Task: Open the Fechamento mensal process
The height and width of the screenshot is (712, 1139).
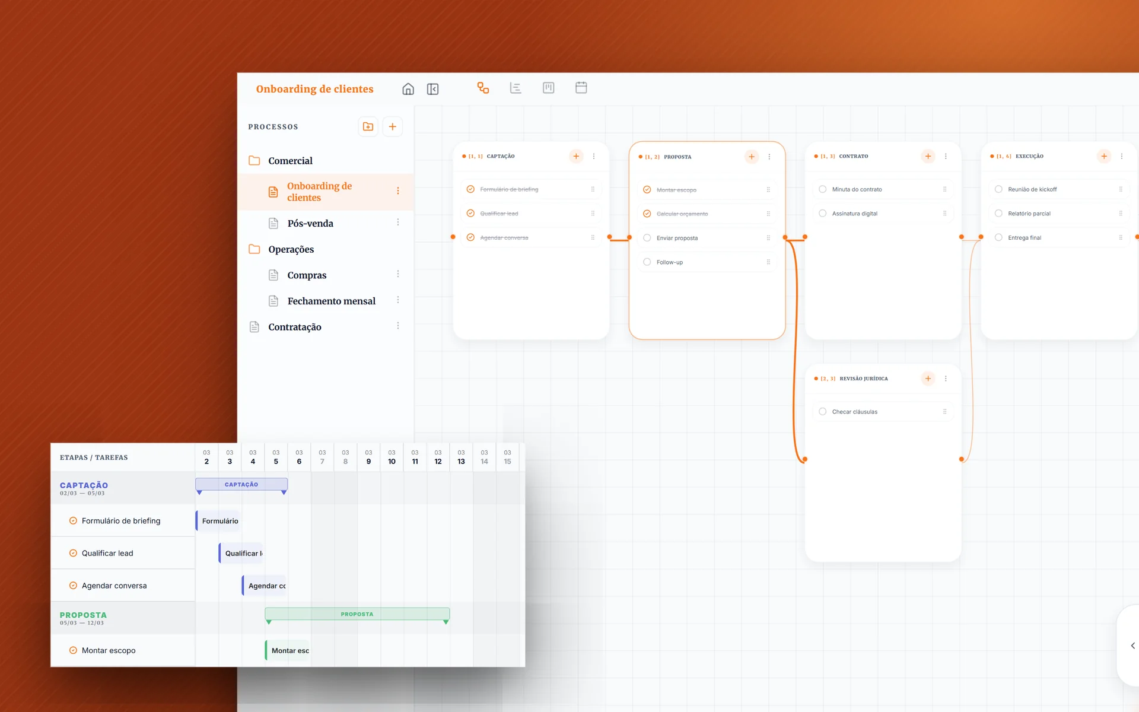Action: click(325, 301)
